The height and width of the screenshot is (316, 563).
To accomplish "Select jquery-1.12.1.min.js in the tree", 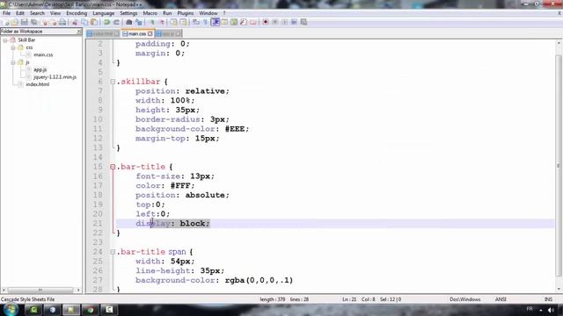I will pos(55,77).
